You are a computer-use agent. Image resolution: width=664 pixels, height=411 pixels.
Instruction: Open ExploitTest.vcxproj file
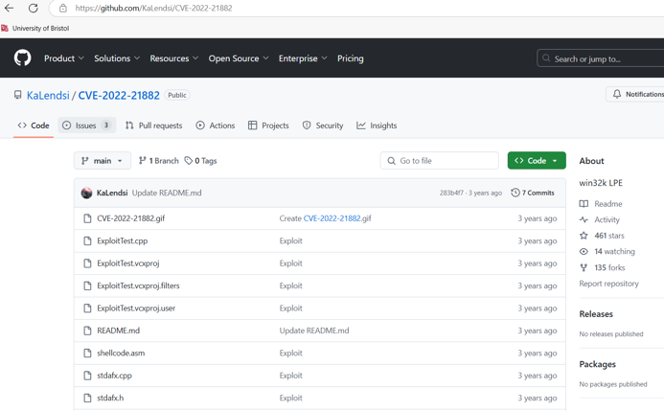click(128, 263)
